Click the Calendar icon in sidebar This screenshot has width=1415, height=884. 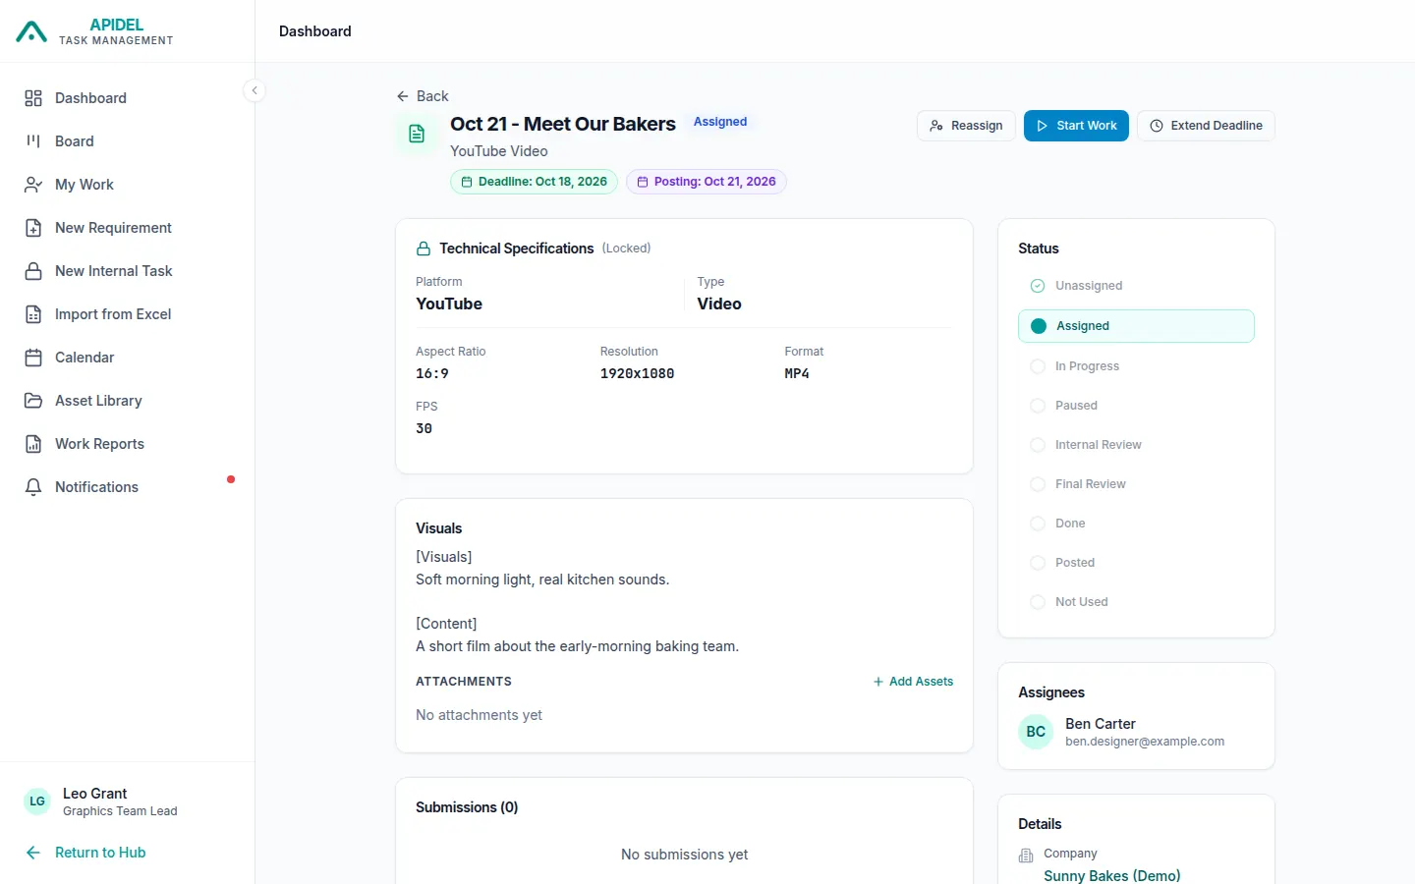[x=33, y=358]
